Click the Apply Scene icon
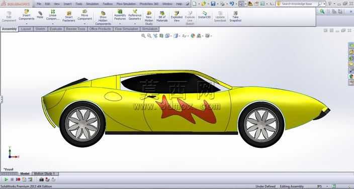 (199, 36)
